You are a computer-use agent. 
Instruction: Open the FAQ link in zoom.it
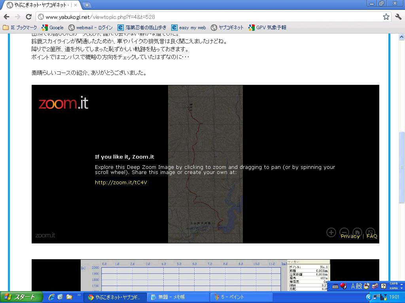pos(372,236)
